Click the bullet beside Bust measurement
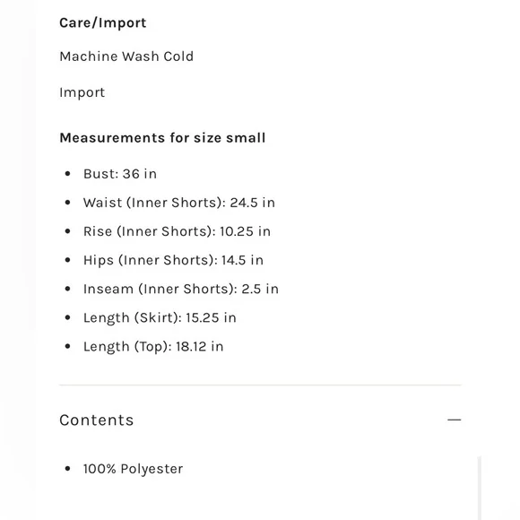This screenshot has width=520, height=520. point(67,173)
